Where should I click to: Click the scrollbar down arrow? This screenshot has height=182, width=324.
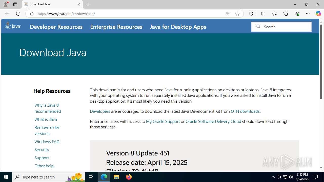pos(321,168)
